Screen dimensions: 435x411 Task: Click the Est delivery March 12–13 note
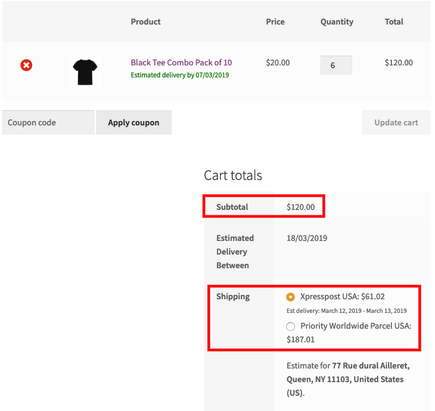(347, 311)
